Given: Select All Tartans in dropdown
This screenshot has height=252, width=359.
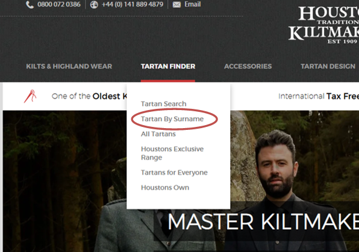Looking at the screenshot, I should click(x=158, y=134).
